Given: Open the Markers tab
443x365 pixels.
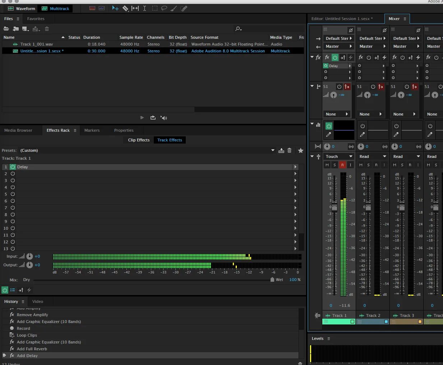Looking at the screenshot, I should tap(92, 130).
